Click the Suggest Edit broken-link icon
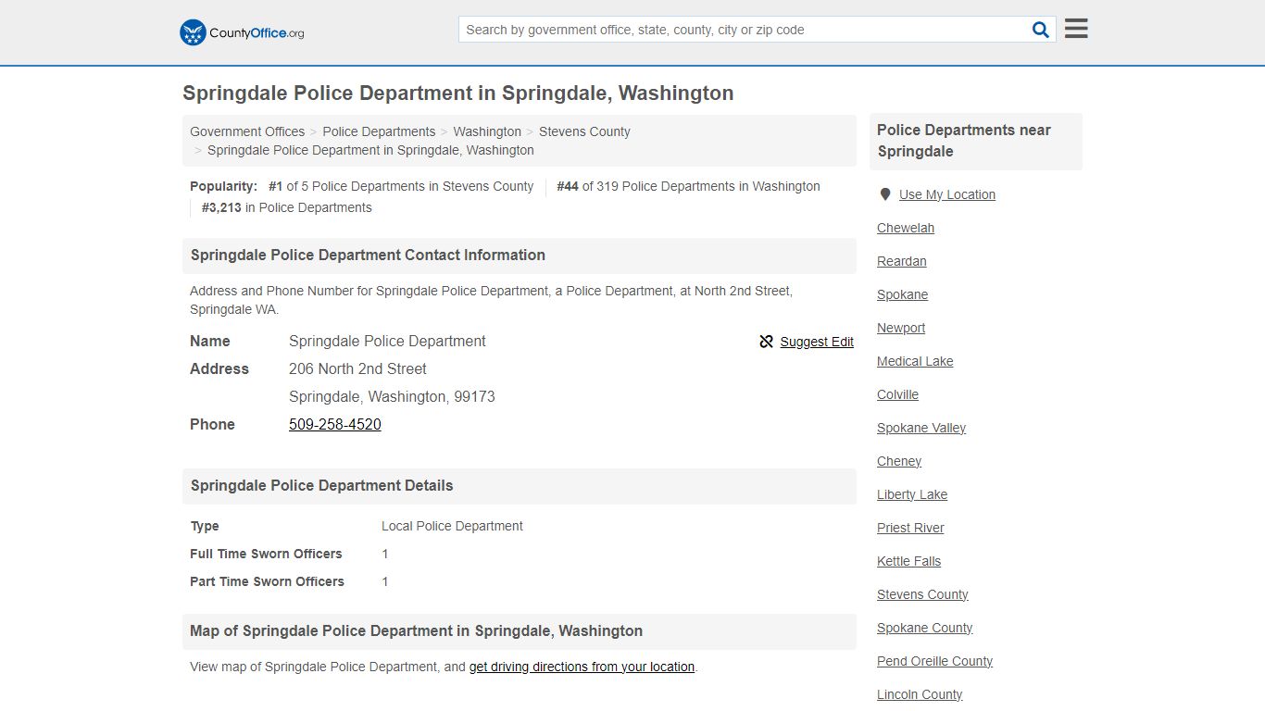The image size is (1265, 711). click(x=766, y=342)
